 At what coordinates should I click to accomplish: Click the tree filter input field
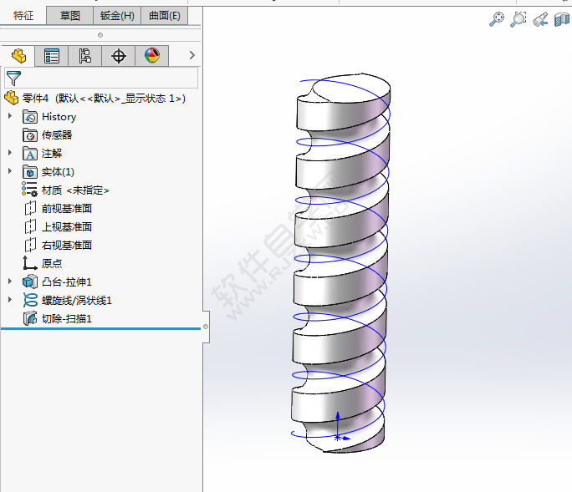[101, 77]
